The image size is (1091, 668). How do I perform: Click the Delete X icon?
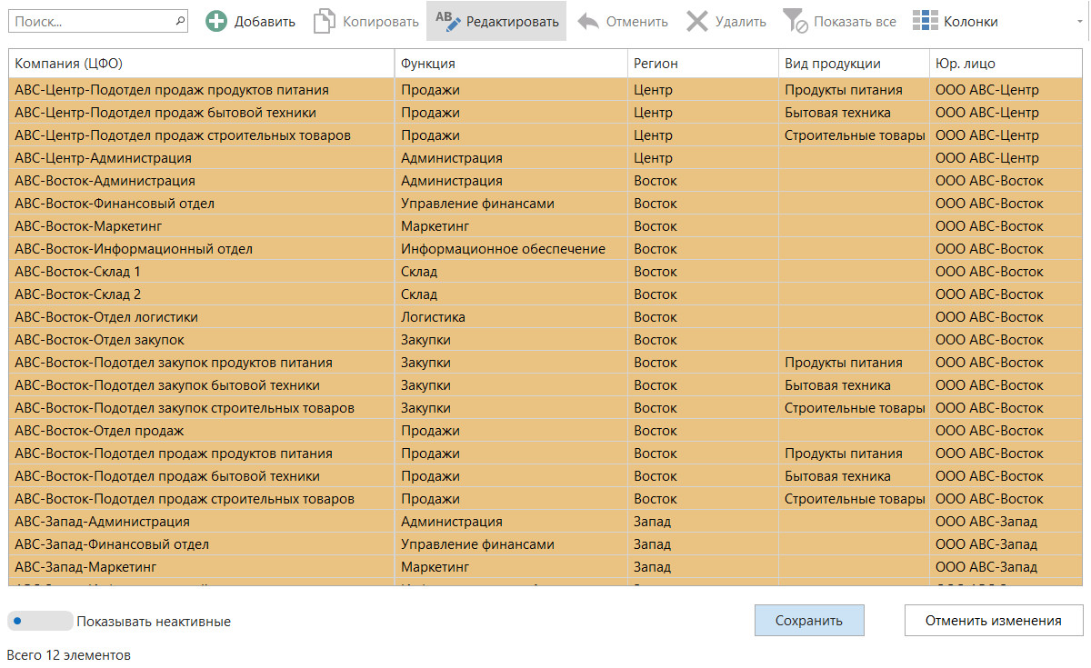697,22
